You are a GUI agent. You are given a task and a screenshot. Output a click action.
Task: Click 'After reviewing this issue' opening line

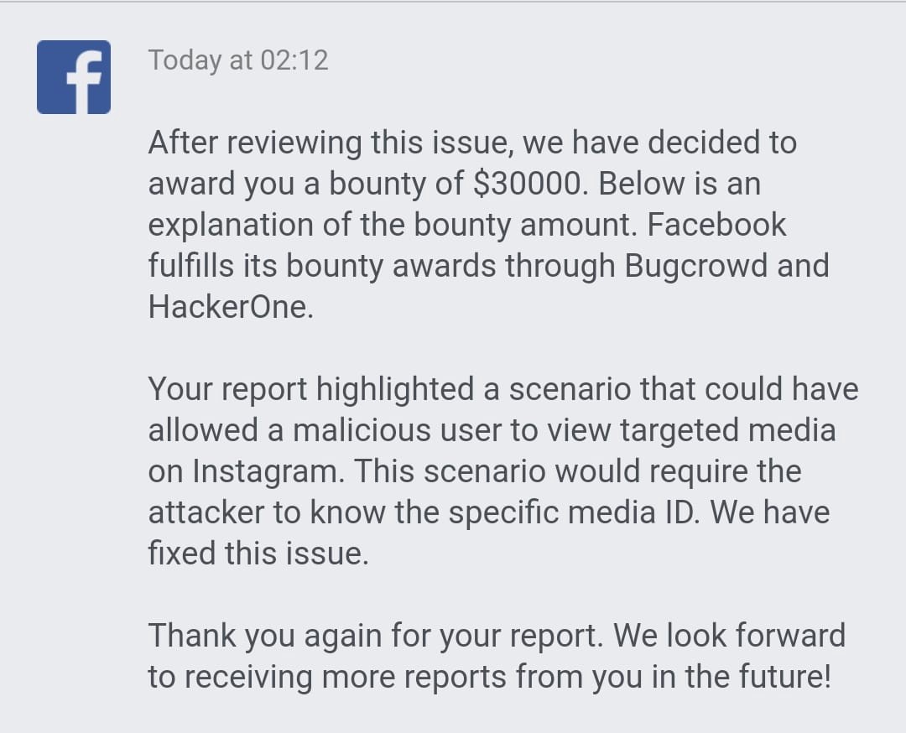(331, 142)
